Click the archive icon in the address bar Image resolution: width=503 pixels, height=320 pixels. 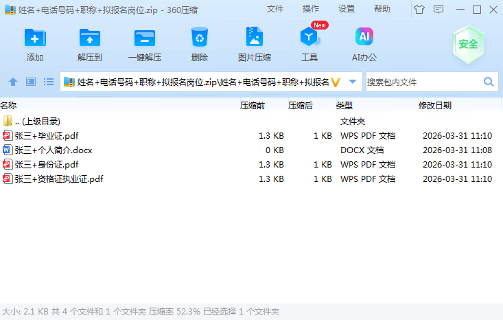[x=69, y=82]
